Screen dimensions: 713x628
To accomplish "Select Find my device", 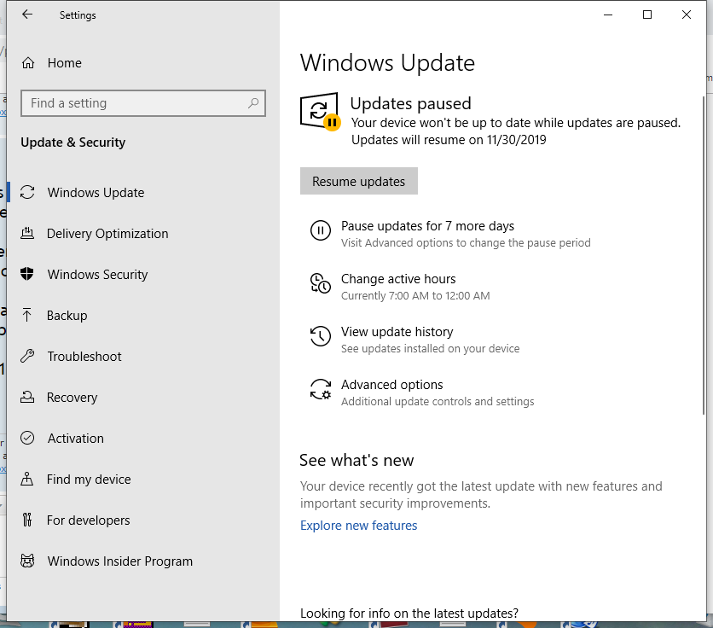I will click(x=89, y=480).
